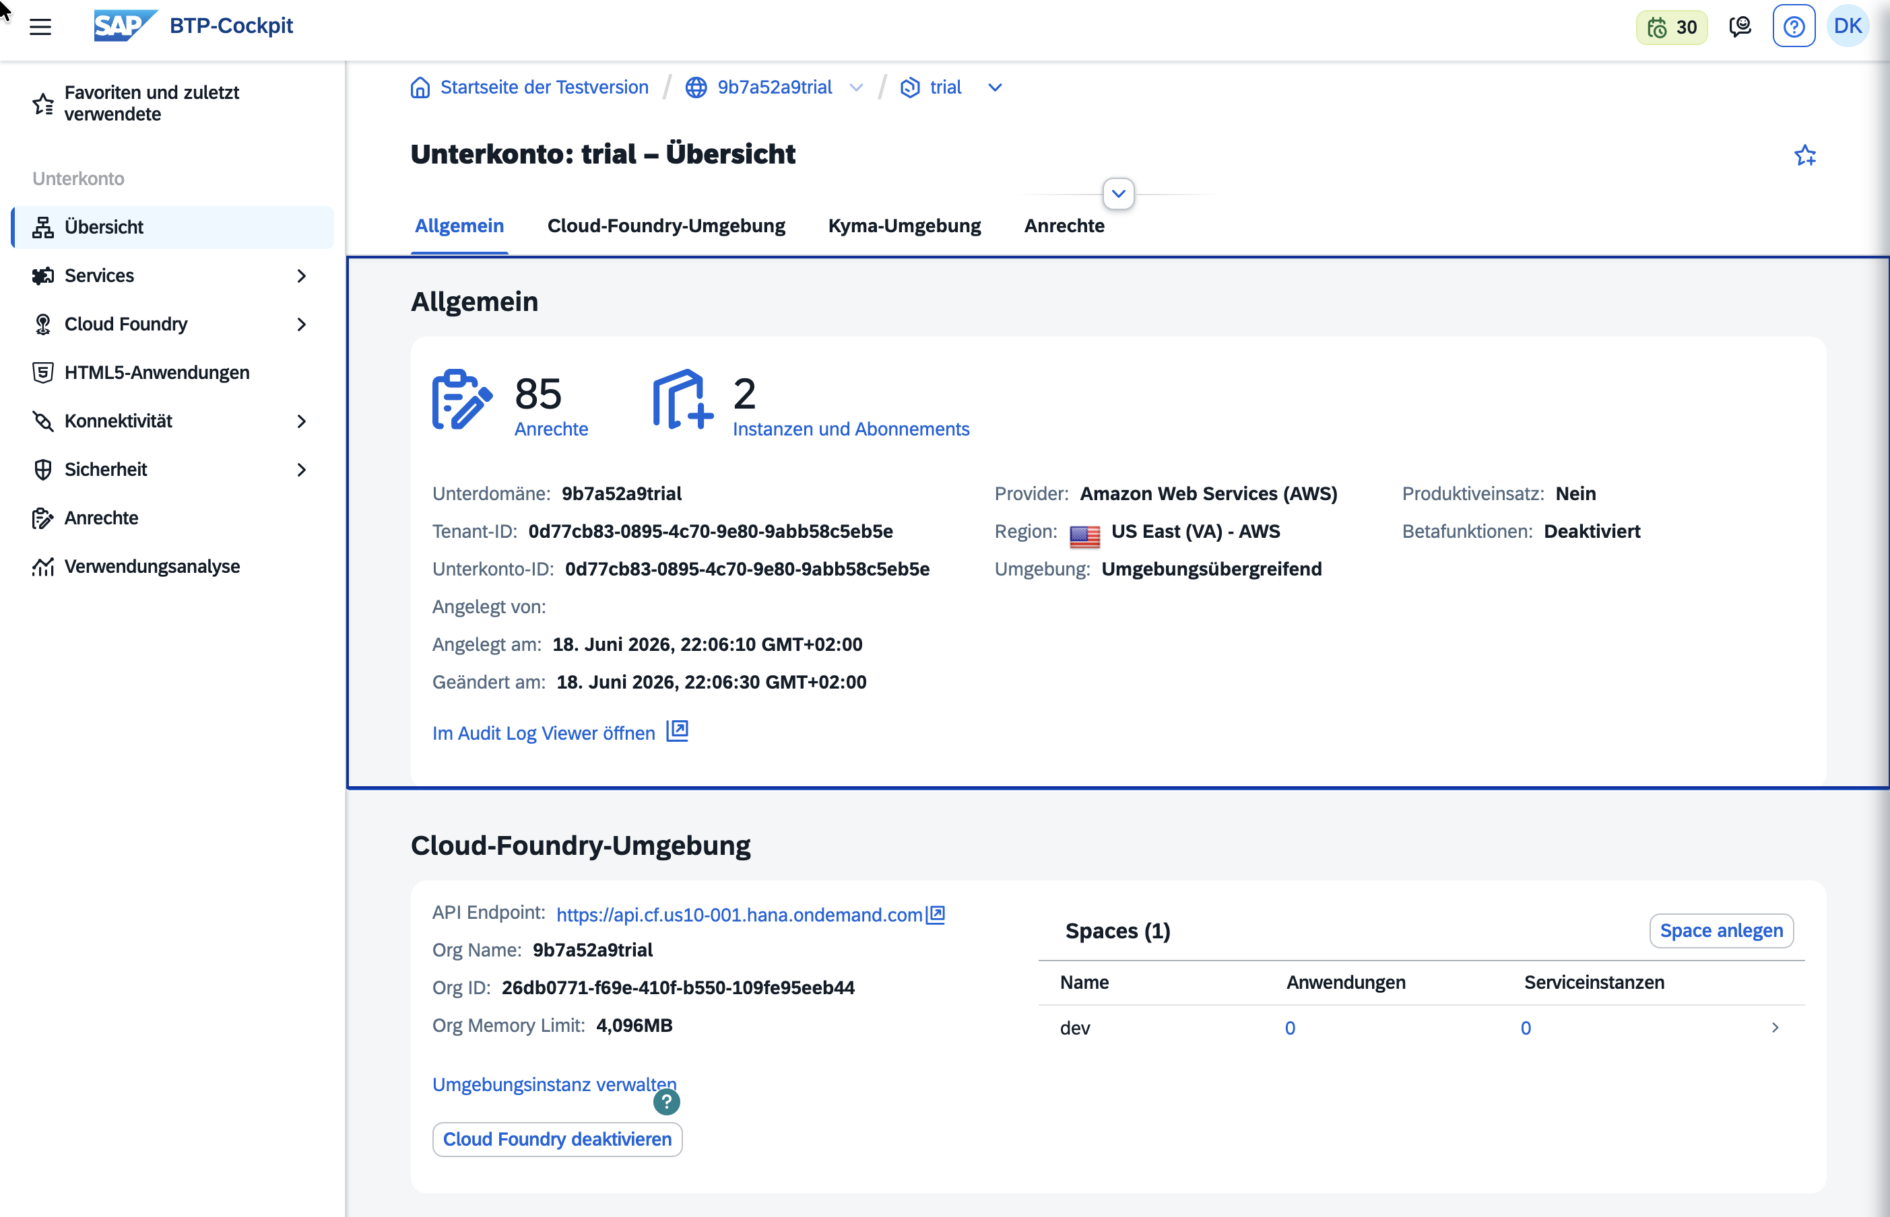The height and width of the screenshot is (1217, 1890).
Task: Select Übersicht in the sidebar
Action: [x=172, y=228]
